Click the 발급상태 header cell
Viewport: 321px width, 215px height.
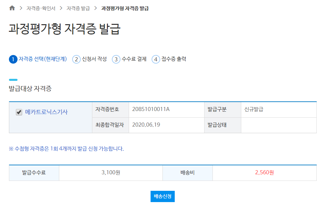pos(223,125)
